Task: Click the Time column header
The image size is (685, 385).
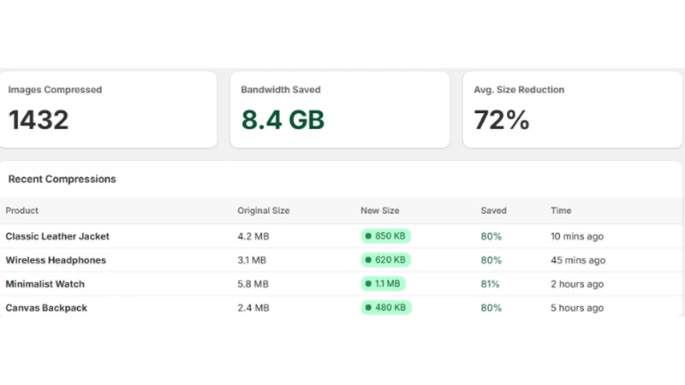Action: click(561, 210)
